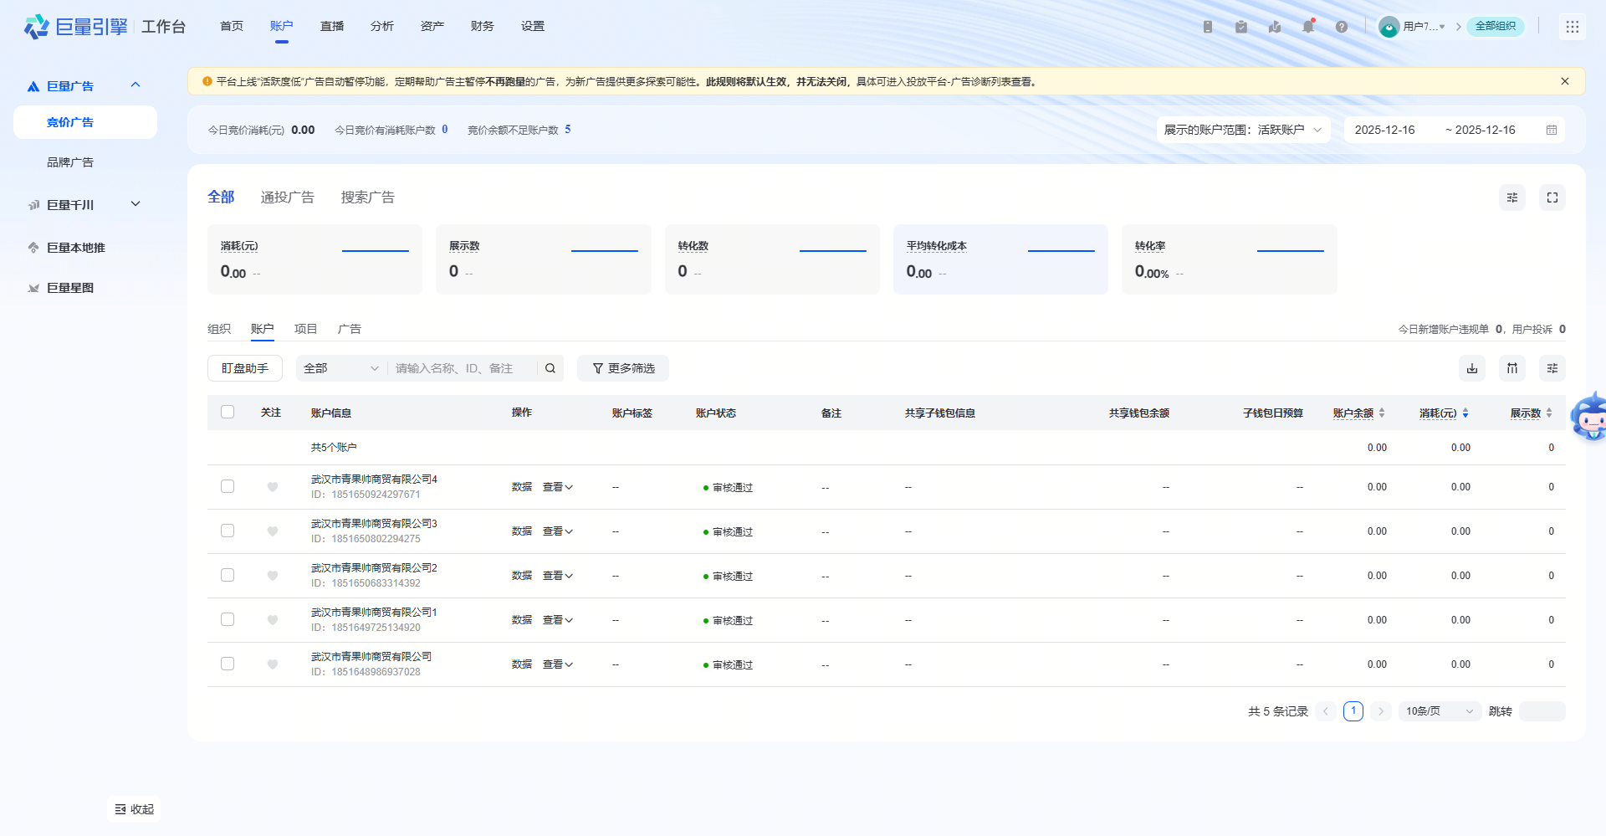
Task: Open the 财务 top menu
Action: 482,27
